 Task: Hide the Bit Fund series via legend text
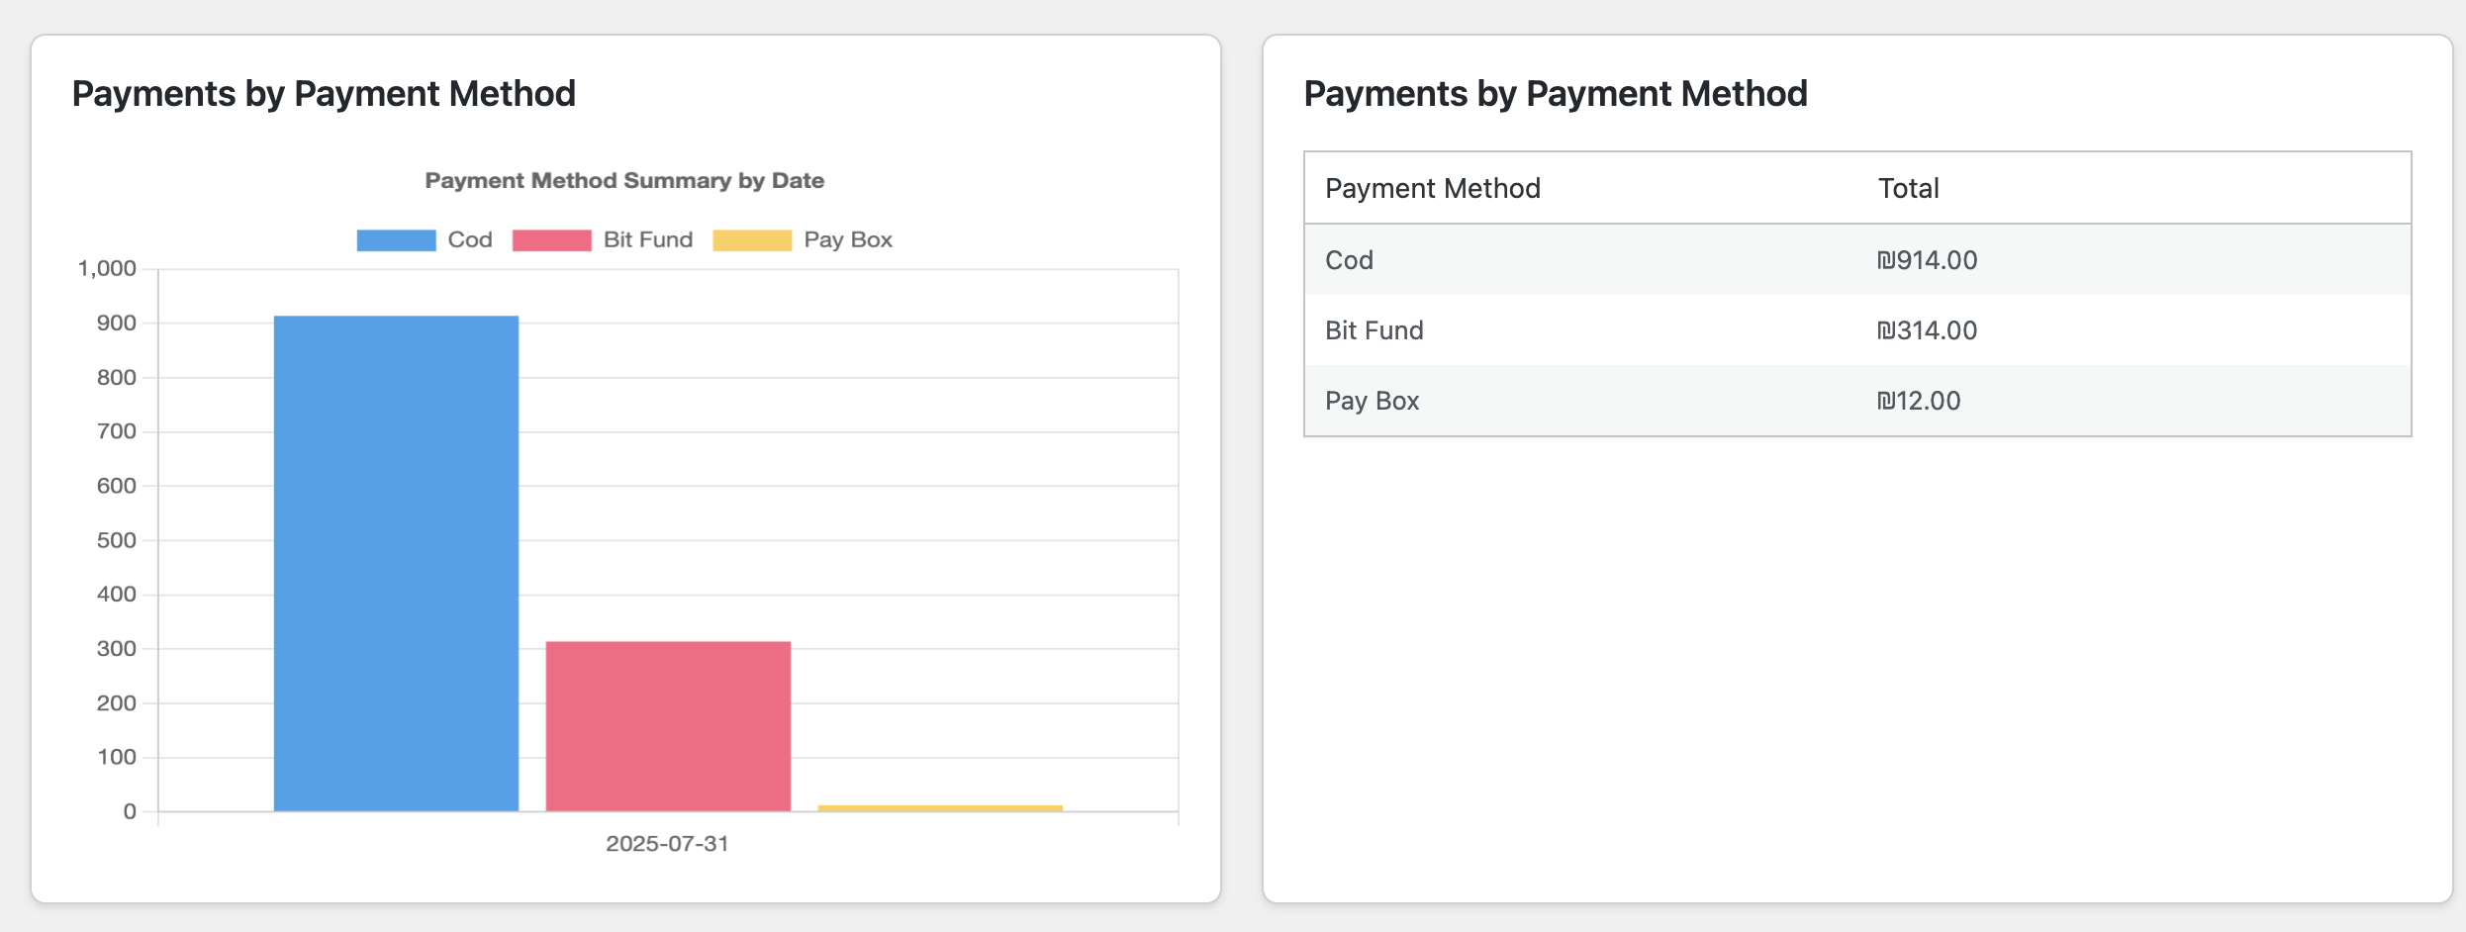click(x=647, y=240)
